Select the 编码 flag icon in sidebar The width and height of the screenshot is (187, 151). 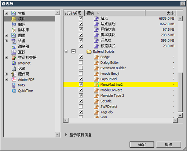[x=14, y=24]
